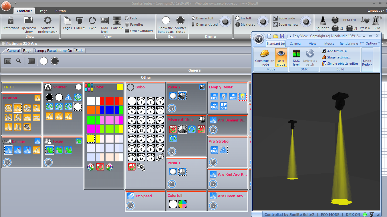Switch to the Fade tab below the ribbon
The height and width of the screenshot is (217, 387).
(x=80, y=51)
